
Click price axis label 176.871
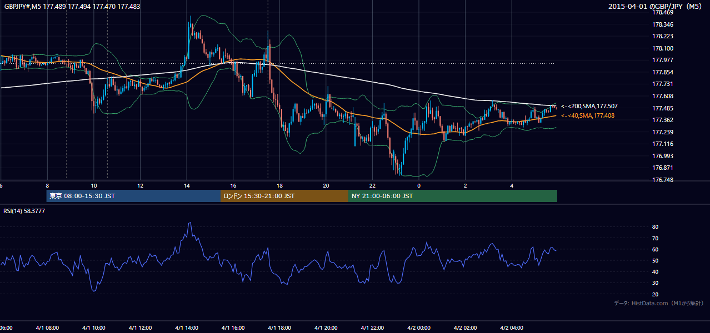[x=662, y=168]
